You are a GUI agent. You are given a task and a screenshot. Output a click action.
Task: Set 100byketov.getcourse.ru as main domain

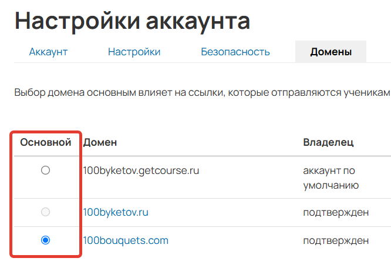[x=45, y=170]
